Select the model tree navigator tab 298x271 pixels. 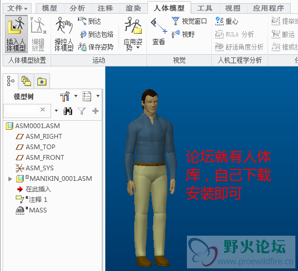coord(11,81)
